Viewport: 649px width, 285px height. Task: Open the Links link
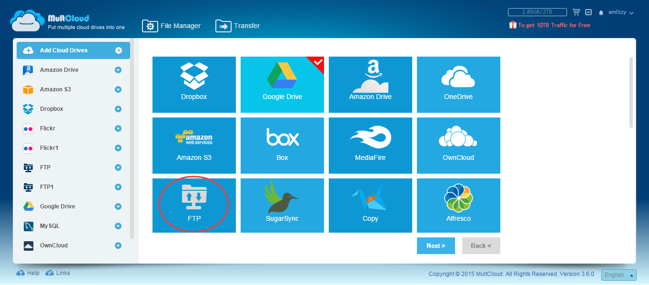tap(58, 273)
